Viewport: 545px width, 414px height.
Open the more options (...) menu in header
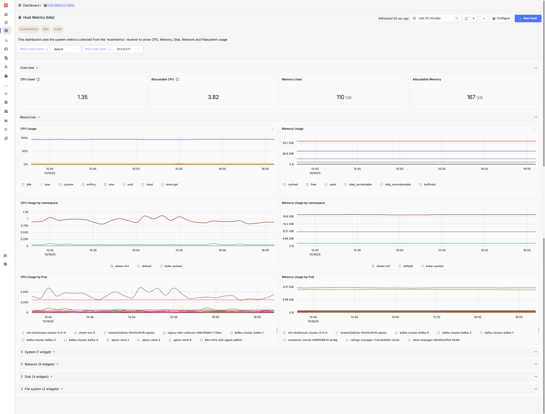[x=484, y=18]
